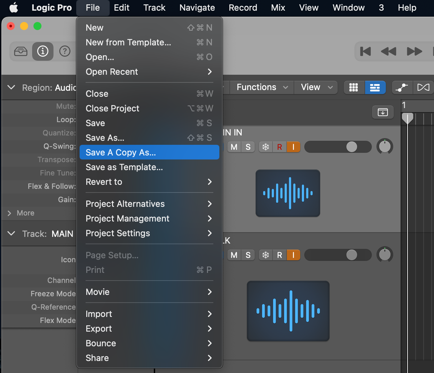Click second track pan knob

pos(385,255)
